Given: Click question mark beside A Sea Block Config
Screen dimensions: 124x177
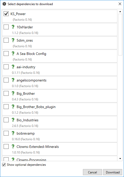Looking at the screenshot, I should coord(13,53).
